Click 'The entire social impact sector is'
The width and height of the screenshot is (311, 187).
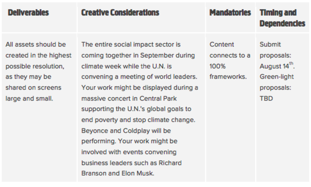point(131,44)
